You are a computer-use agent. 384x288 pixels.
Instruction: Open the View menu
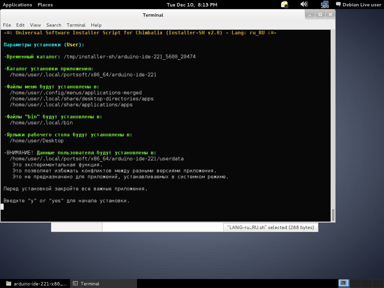(35, 25)
